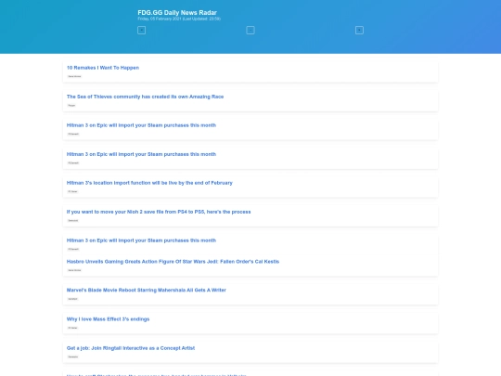Open the Sea of Thieves Amazing Race article

(145, 97)
